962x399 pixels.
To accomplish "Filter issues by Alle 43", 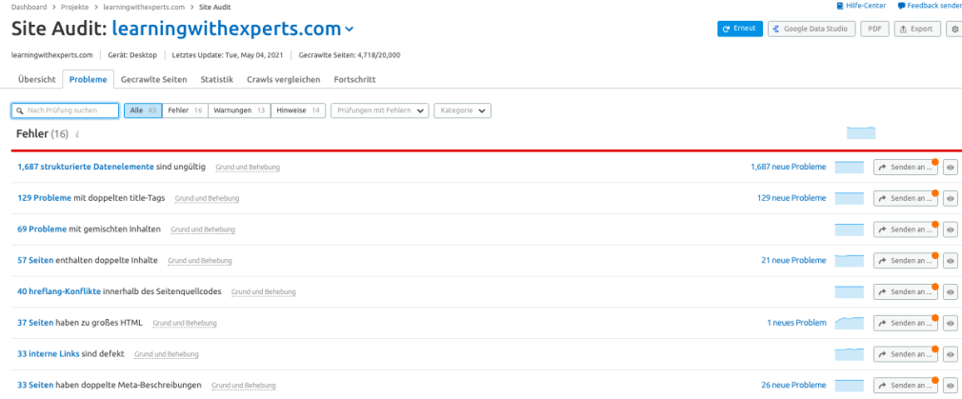I will [x=143, y=110].
